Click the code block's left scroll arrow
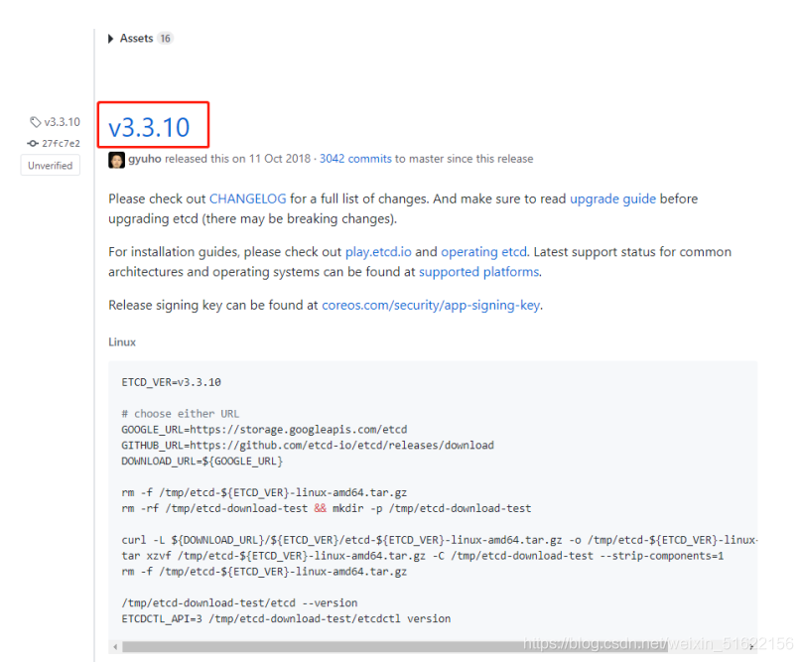 pyautogui.click(x=115, y=647)
